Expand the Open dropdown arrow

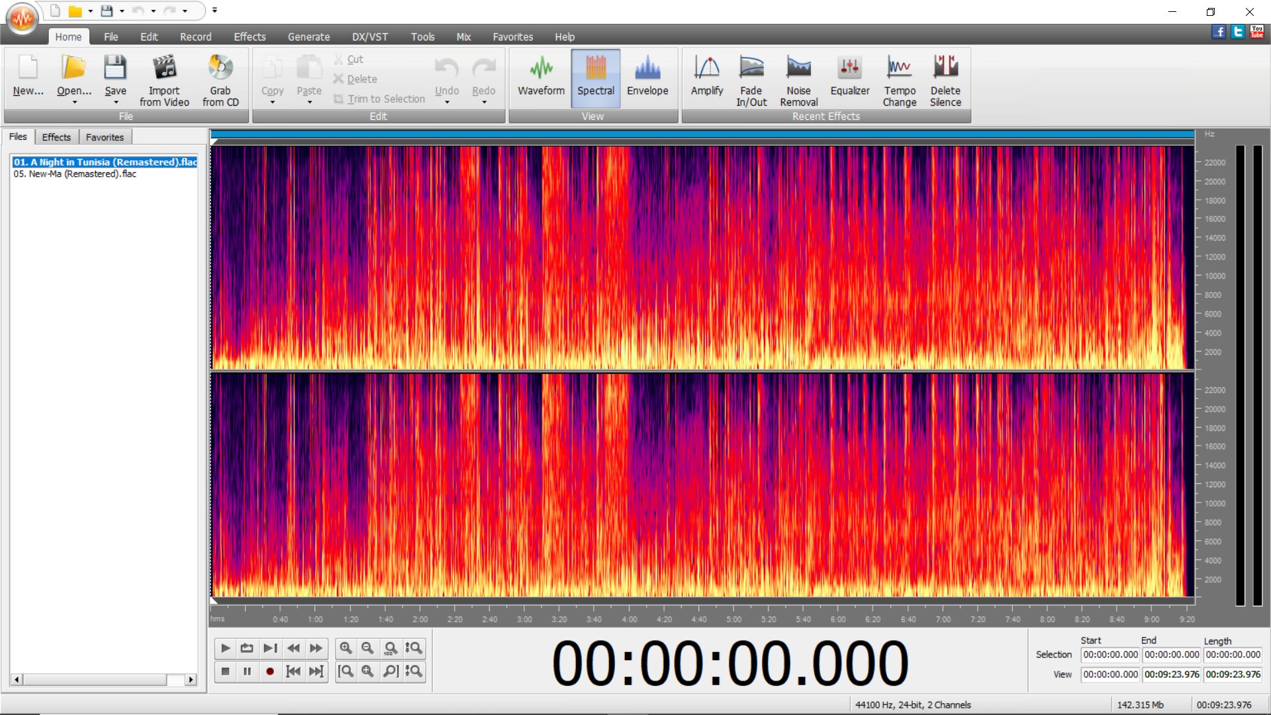pyautogui.click(x=74, y=103)
